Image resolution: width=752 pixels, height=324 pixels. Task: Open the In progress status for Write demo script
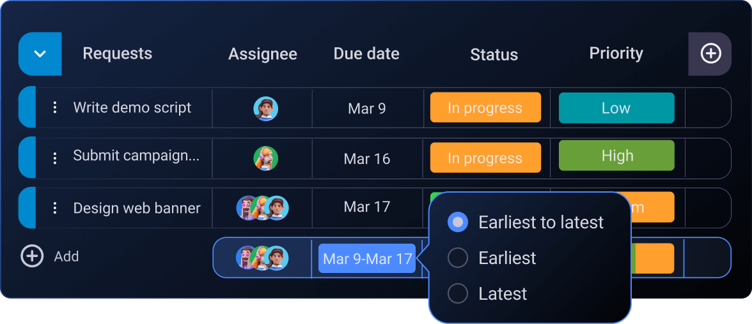[485, 108]
